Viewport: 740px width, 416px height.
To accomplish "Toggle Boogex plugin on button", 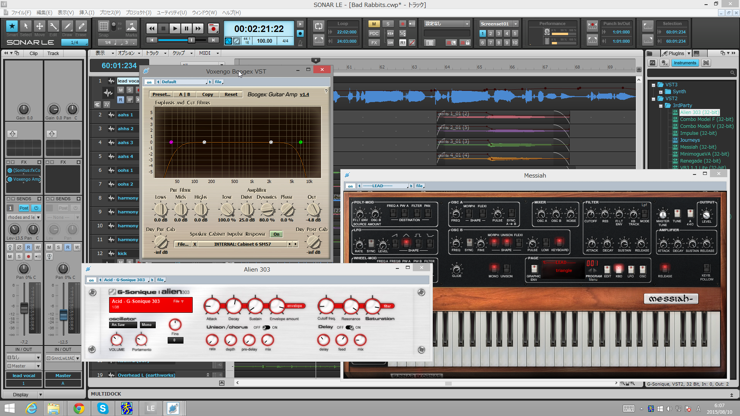I will pyautogui.click(x=149, y=82).
